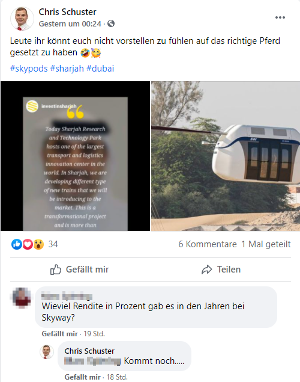Show who reacted via the 34 count
The height and width of the screenshot is (382, 300).
pyautogui.click(x=53, y=244)
